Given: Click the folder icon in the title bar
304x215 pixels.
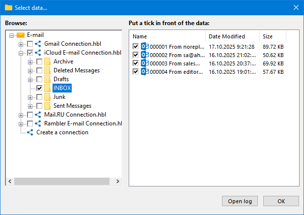Looking at the screenshot, I should point(8,7).
